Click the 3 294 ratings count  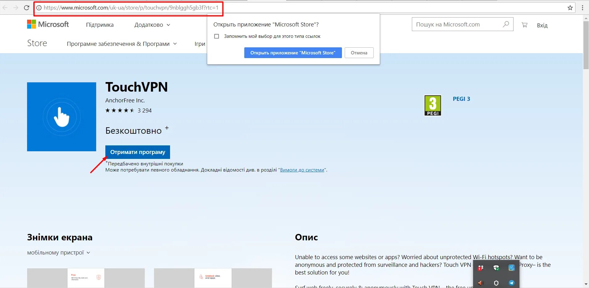144,111
